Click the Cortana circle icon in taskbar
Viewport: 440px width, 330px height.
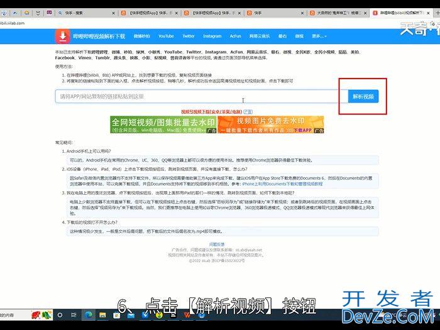point(60,315)
